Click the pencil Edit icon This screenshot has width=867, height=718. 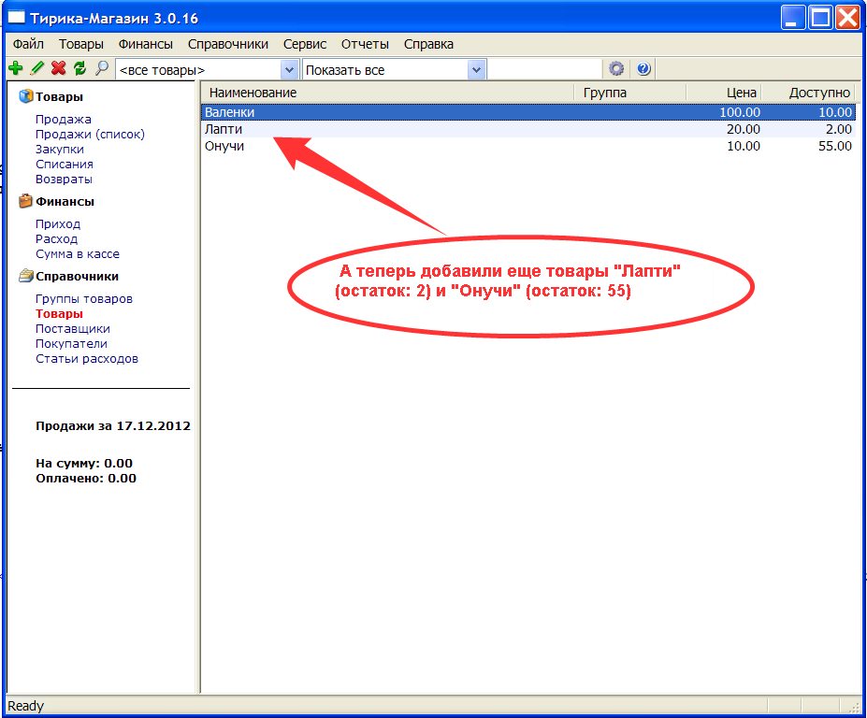tap(37, 68)
